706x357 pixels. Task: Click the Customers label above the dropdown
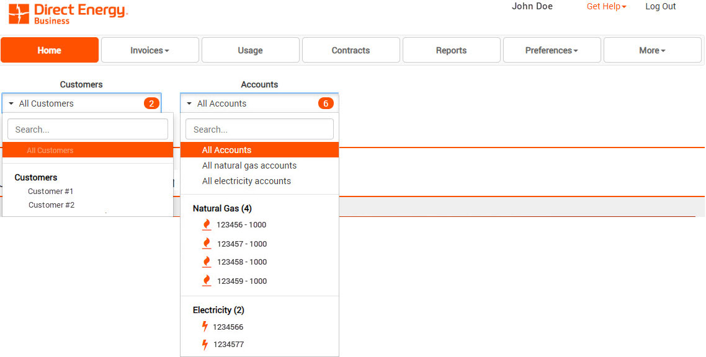click(x=81, y=84)
